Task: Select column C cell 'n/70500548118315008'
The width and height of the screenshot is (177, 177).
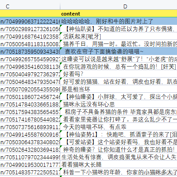Action: pyautogui.click(x=30, y=44)
